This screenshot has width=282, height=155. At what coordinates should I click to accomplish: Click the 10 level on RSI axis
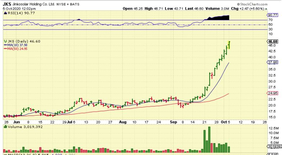pyautogui.click(x=270, y=34)
